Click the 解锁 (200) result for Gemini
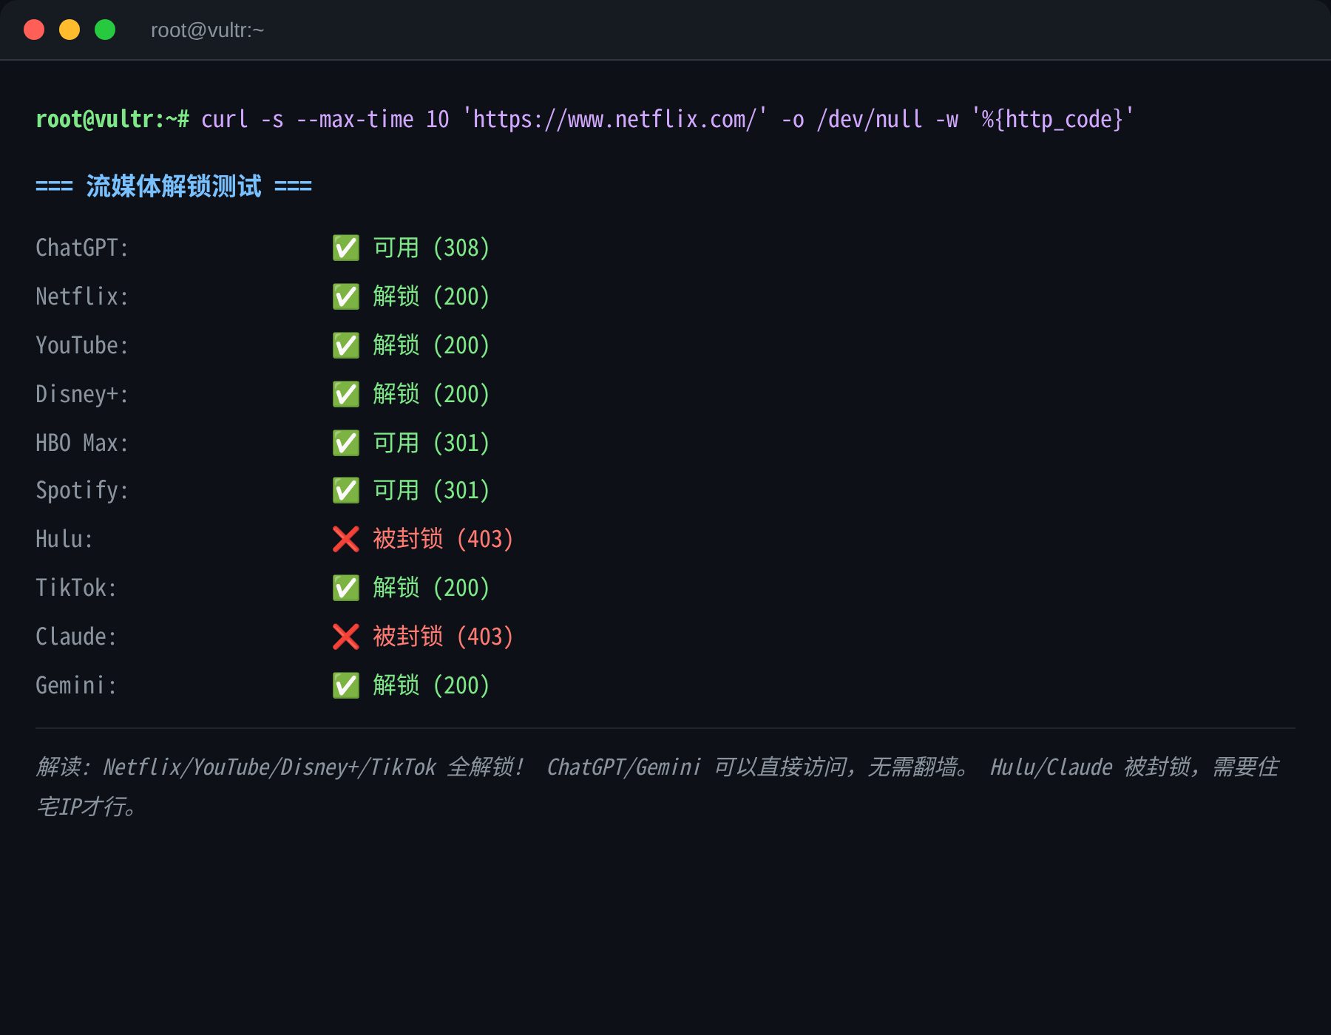This screenshot has width=1331, height=1035. point(432,685)
